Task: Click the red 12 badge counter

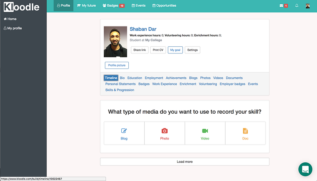Action: [122, 6]
